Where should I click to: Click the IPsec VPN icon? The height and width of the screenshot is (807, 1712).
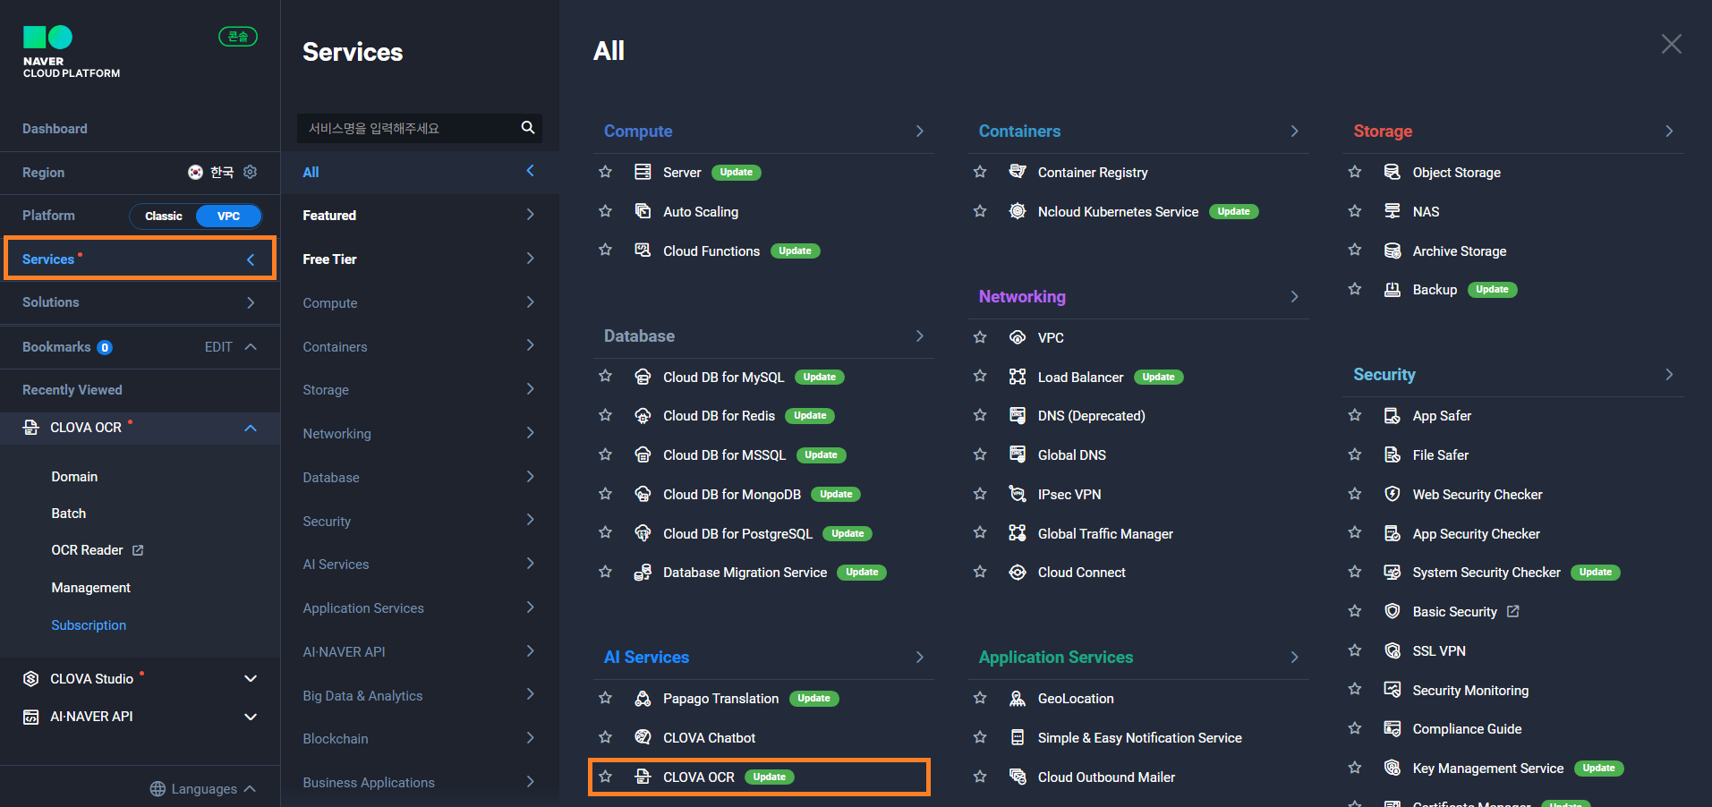coord(1018,494)
